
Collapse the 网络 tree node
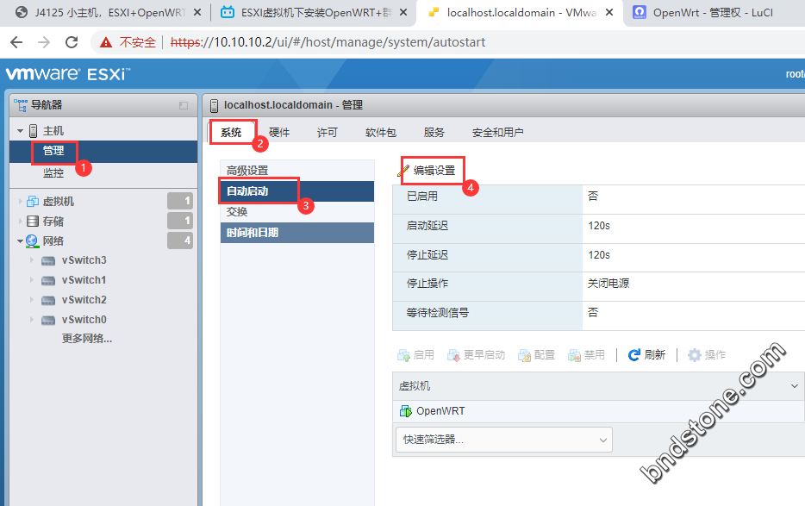pyautogui.click(x=20, y=241)
